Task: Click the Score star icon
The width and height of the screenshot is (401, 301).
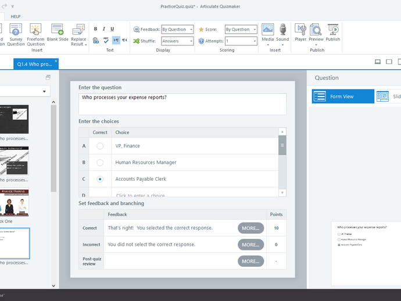Action: [x=201, y=30]
